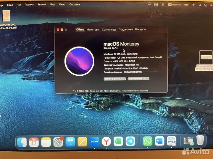Viewport: 213px width, 159px height.
Task: Open Yandex Browser in the Dock
Action: tap(106, 141)
